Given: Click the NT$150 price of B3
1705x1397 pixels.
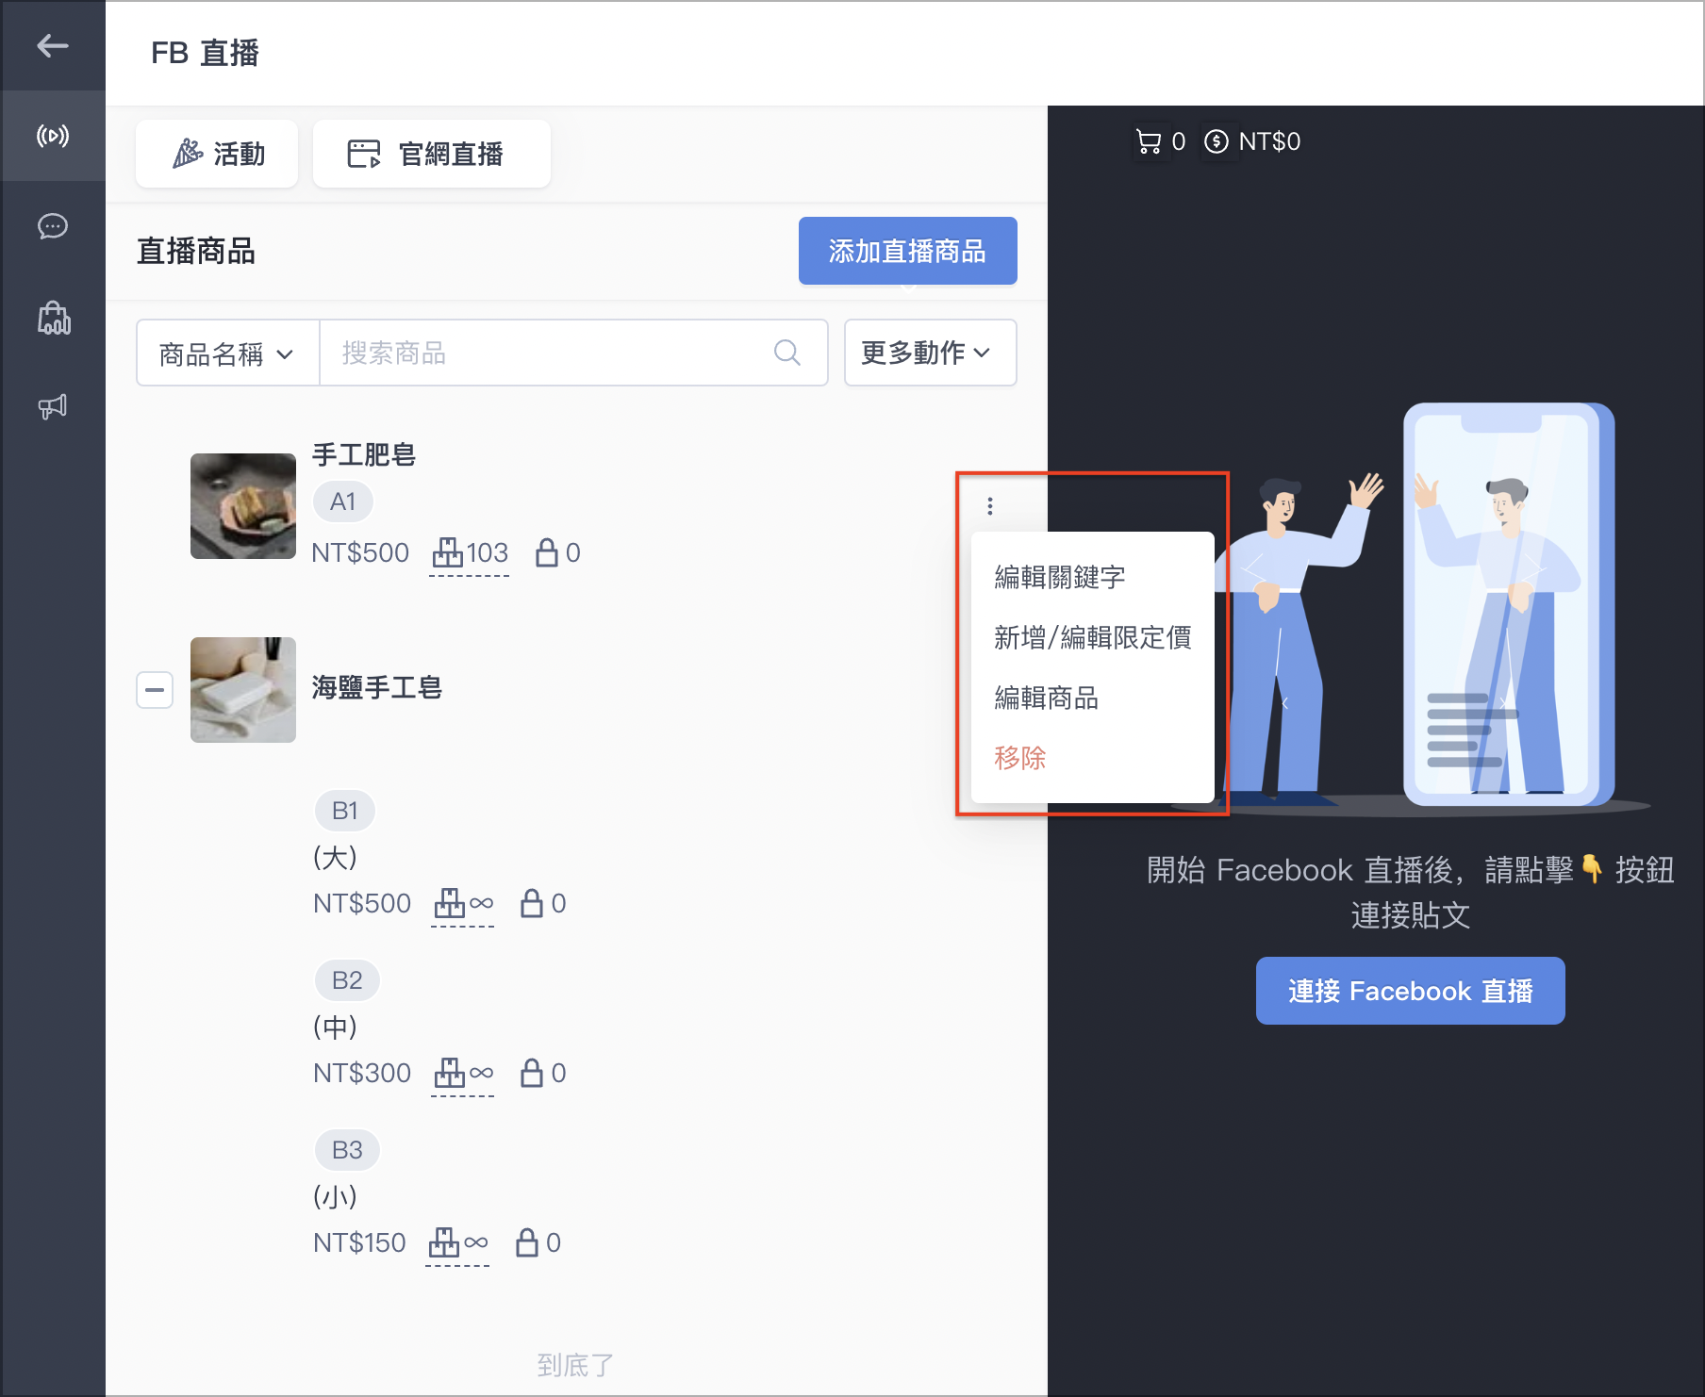Looking at the screenshot, I should click(x=359, y=1242).
